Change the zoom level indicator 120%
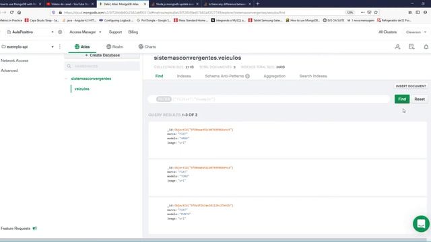Image resolution: width=431 pixels, height=242 pixels. pos(350,12)
